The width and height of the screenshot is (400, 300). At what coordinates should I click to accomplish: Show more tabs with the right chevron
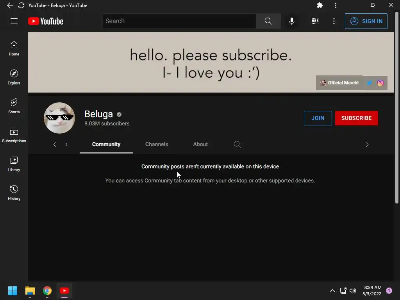[367, 145]
